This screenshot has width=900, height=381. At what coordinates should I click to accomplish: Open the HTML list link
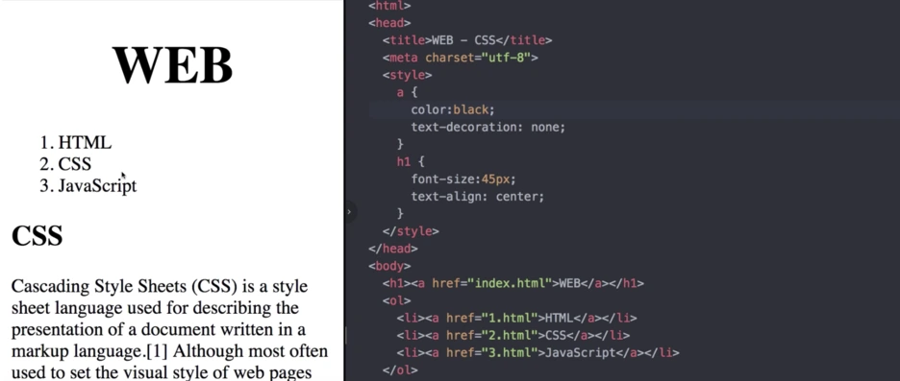85,143
